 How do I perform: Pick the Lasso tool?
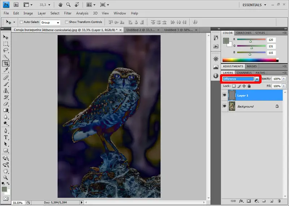[x=6, y=50]
